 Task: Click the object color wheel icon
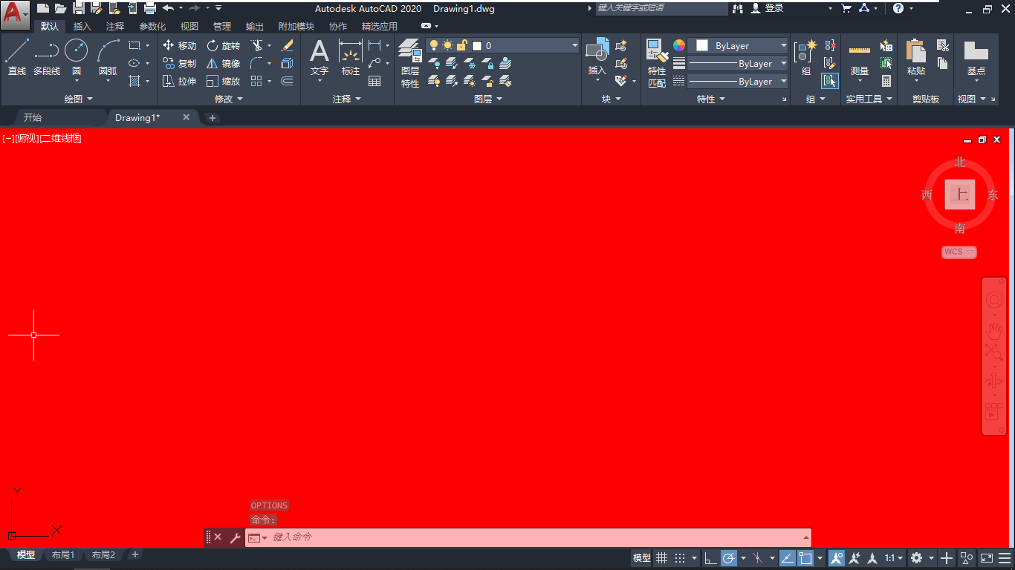coord(679,45)
